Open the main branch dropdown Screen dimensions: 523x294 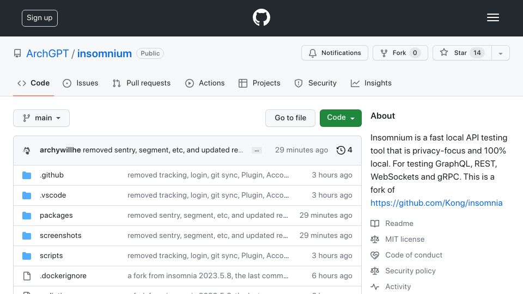tap(41, 118)
